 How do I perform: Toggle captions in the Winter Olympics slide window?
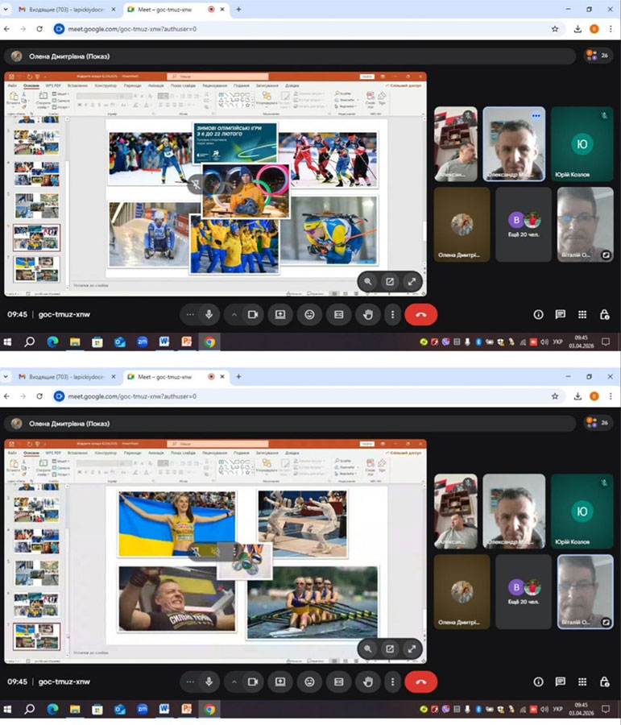point(338,314)
